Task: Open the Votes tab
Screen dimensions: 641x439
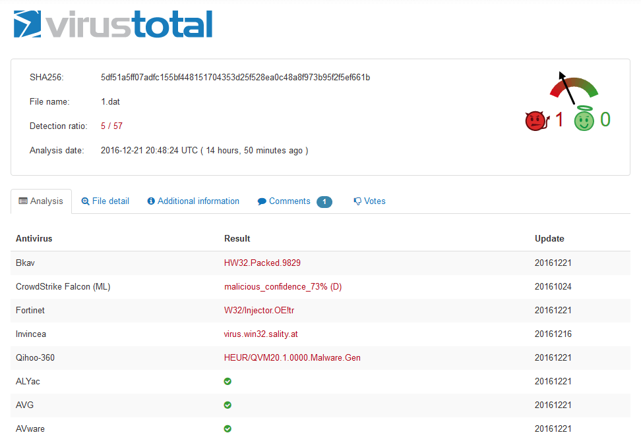Action: click(369, 201)
